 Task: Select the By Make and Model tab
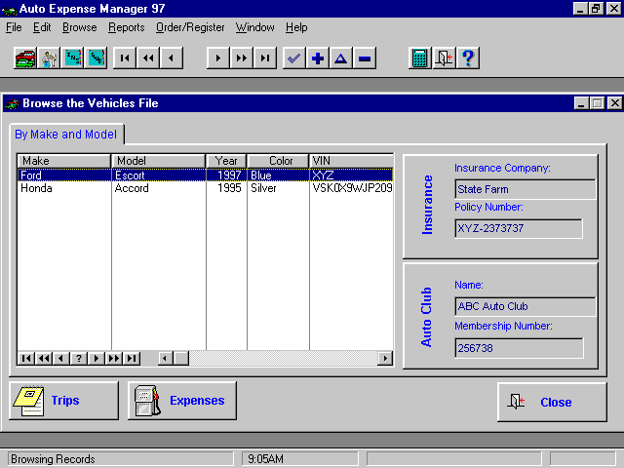point(65,135)
